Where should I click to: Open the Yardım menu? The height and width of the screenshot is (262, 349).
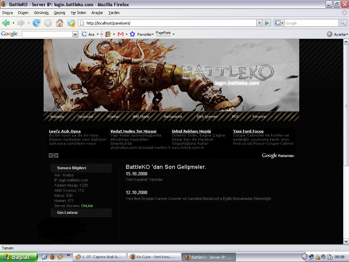click(114, 13)
